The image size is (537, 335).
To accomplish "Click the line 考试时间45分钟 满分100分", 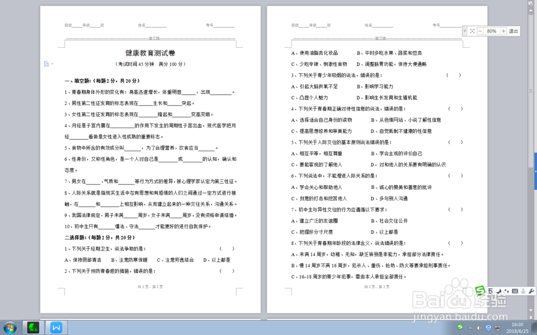I will coord(150,64).
